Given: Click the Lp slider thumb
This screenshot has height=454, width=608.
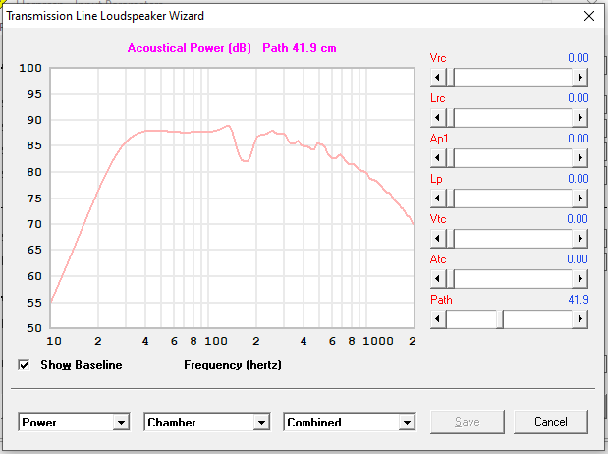Looking at the screenshot, I should pyautogui.click(x=451, y=199).
